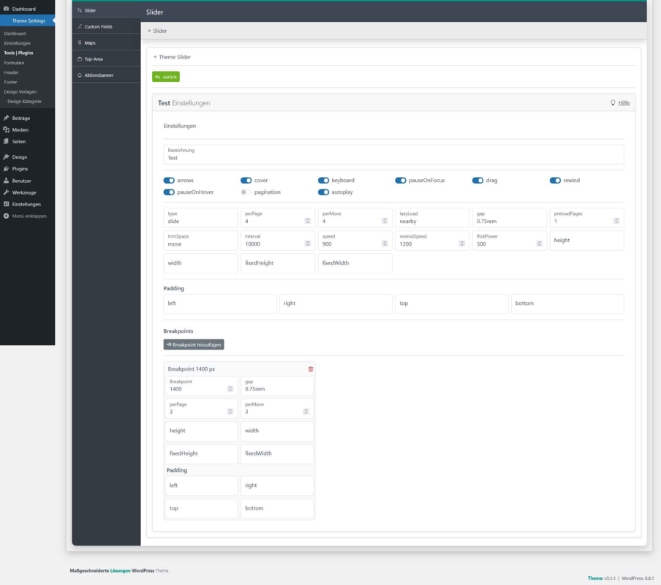Click the Seiten pages icon

(6, 142)
